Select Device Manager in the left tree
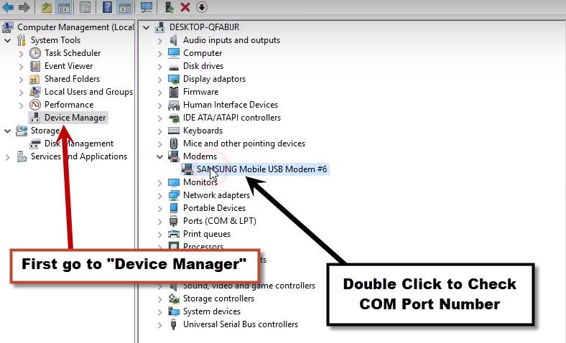The image size is (566, 343). pyautogui.click(x=75, y=118)
